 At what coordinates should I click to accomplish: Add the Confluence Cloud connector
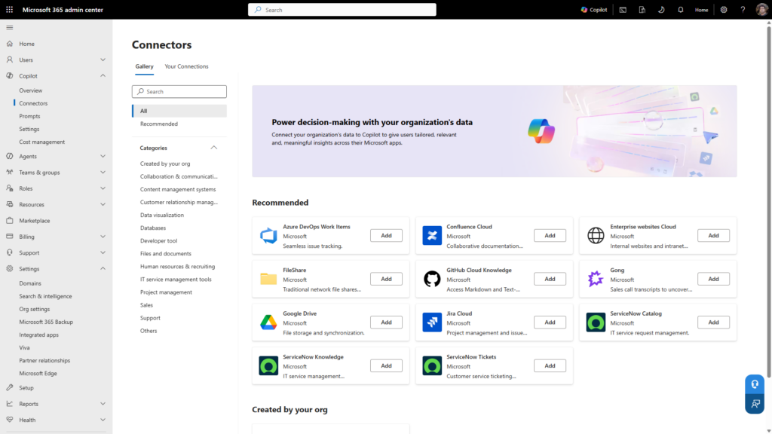[550, 236]
